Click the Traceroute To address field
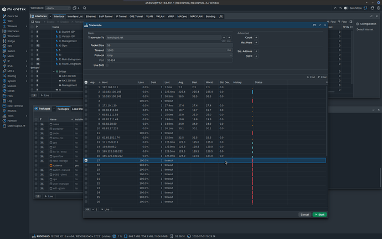 pyautogui.click(x=163, y=38)
